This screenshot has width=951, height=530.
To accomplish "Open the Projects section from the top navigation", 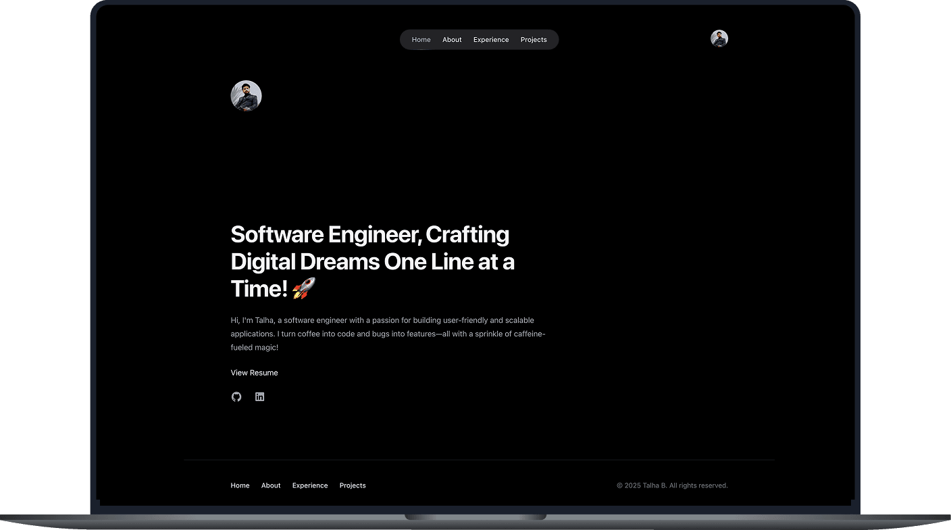I will click(x=534, y=39).
